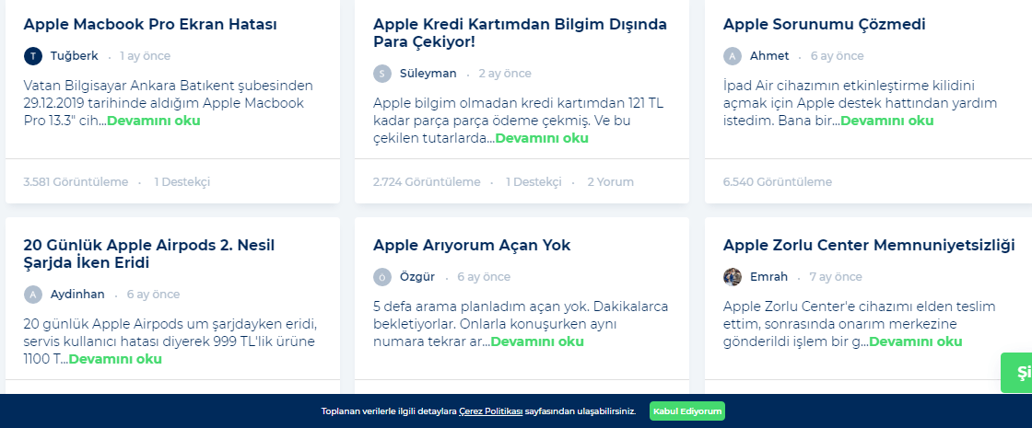
Task: Click '1 Destekçi' under Macbook complaint
Action: coord(182,182)
